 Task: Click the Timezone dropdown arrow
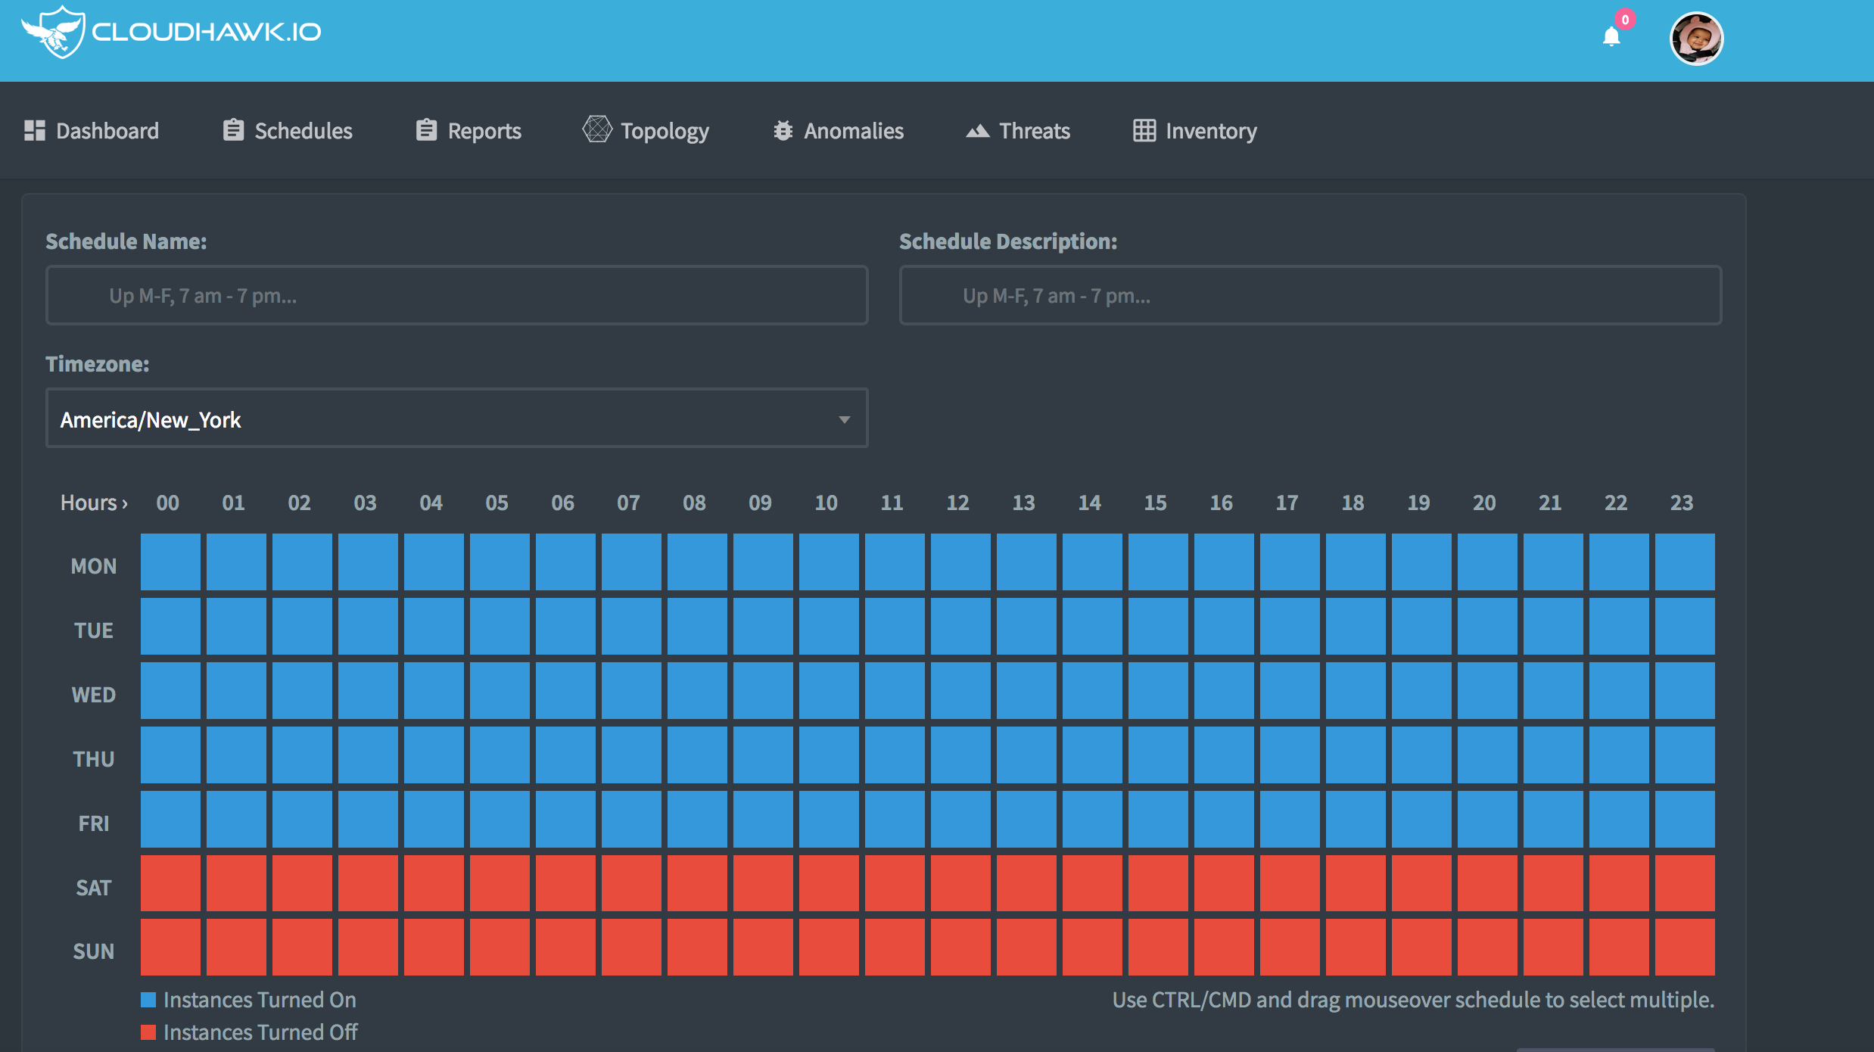pos(843,419)
